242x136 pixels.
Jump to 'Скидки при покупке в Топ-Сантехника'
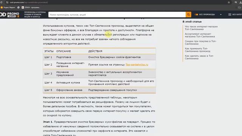pyautogui.click(x=200, y=43)
